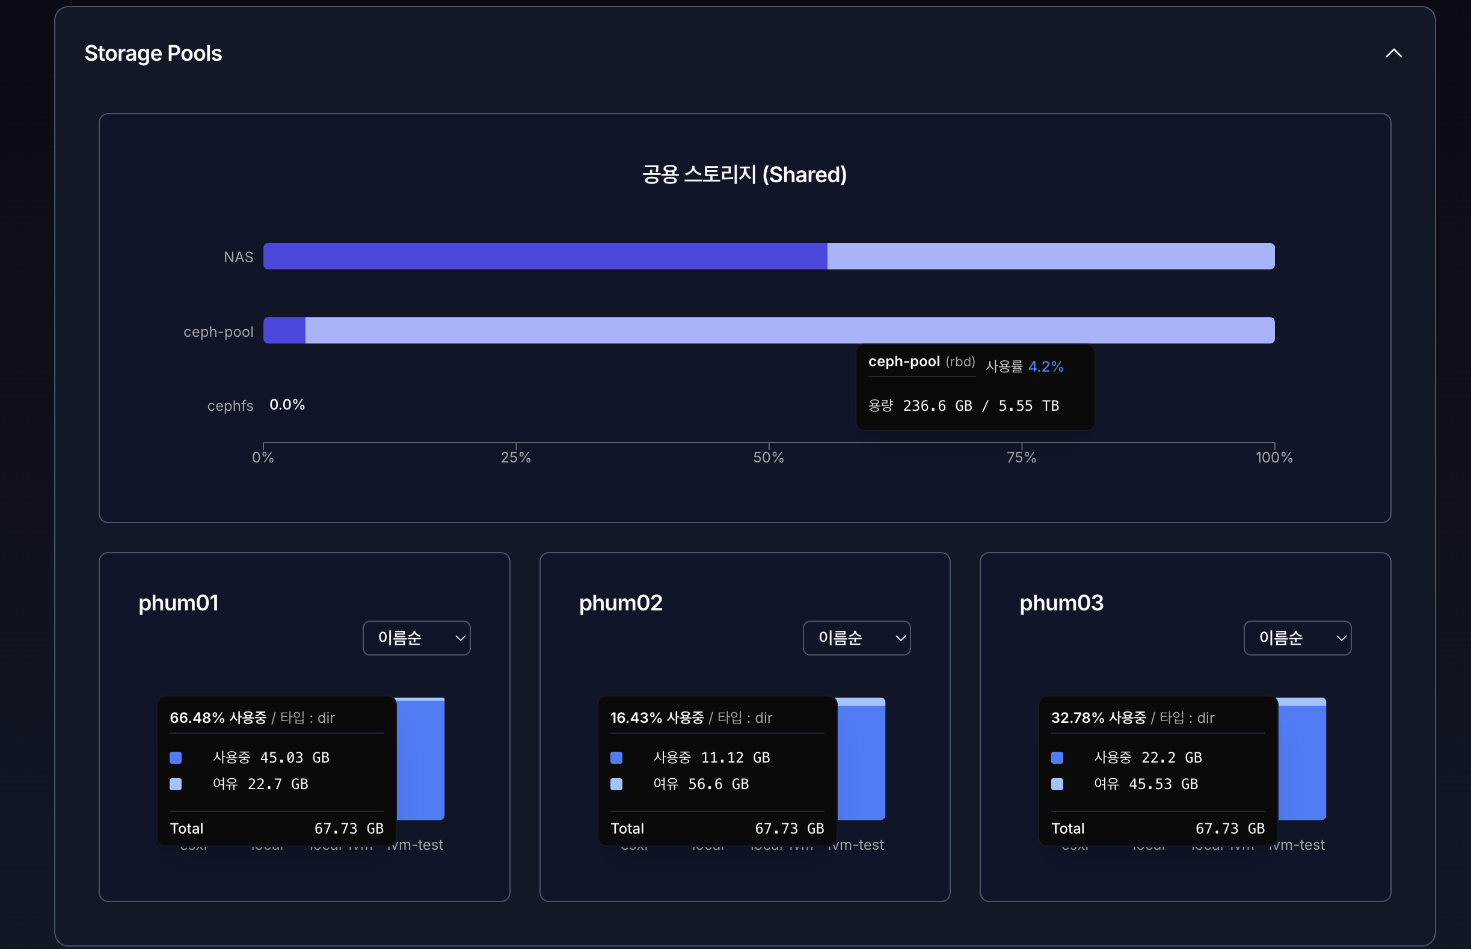The width and height of the screenshot is (1471, 949).
Task: Click light 여유 swatch in phum02 tooltip
Action: click(x=616, y=784)
